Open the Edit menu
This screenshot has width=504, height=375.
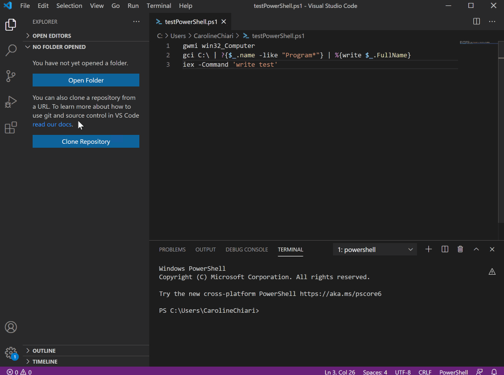point(43,6)
